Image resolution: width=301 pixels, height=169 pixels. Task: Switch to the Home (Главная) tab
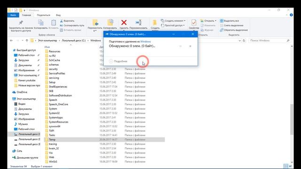[26, 15]
